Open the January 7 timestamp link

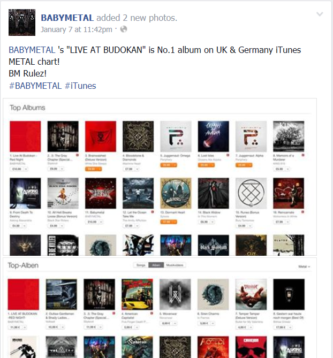(x=76, y=29)
